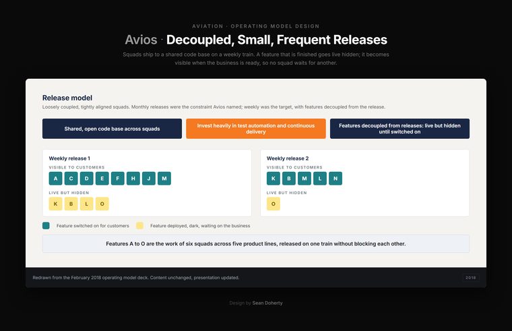The image size is (512, 331).
Task: Click the 'Weekly release 1' heading
Action: click(69, 158)
